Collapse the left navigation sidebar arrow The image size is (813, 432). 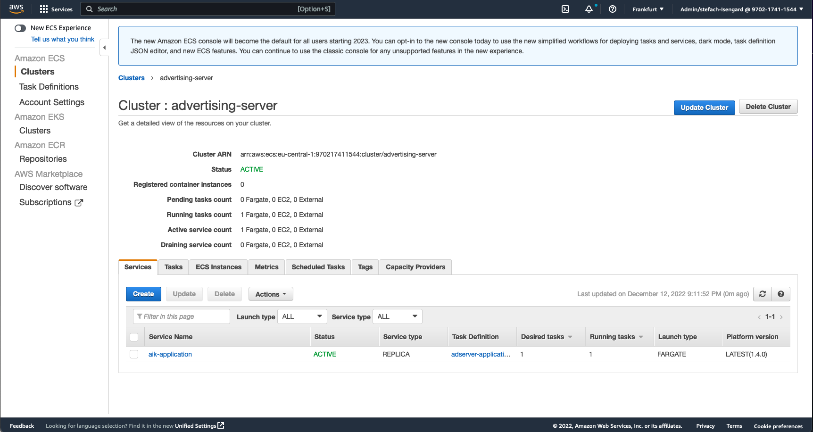tap(104, 48)
